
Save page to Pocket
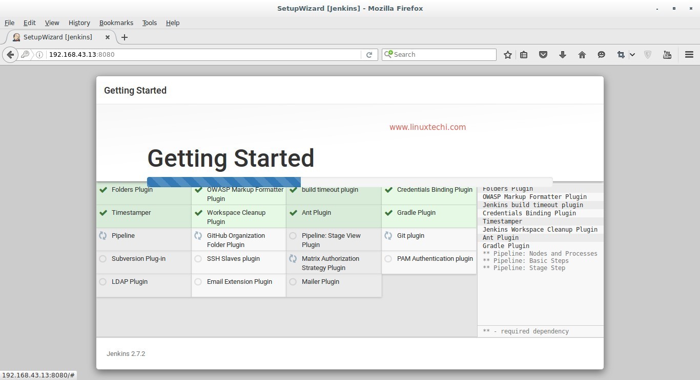click(x=543, y=54)
